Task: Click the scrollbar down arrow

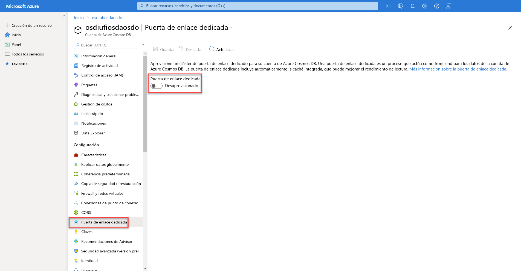Action: point(145,269)
